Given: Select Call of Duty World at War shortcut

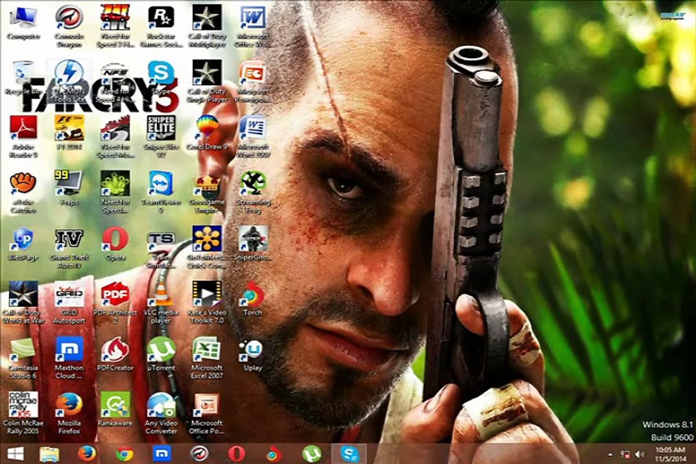Looking at the screenshot, I should pos(23,302).
